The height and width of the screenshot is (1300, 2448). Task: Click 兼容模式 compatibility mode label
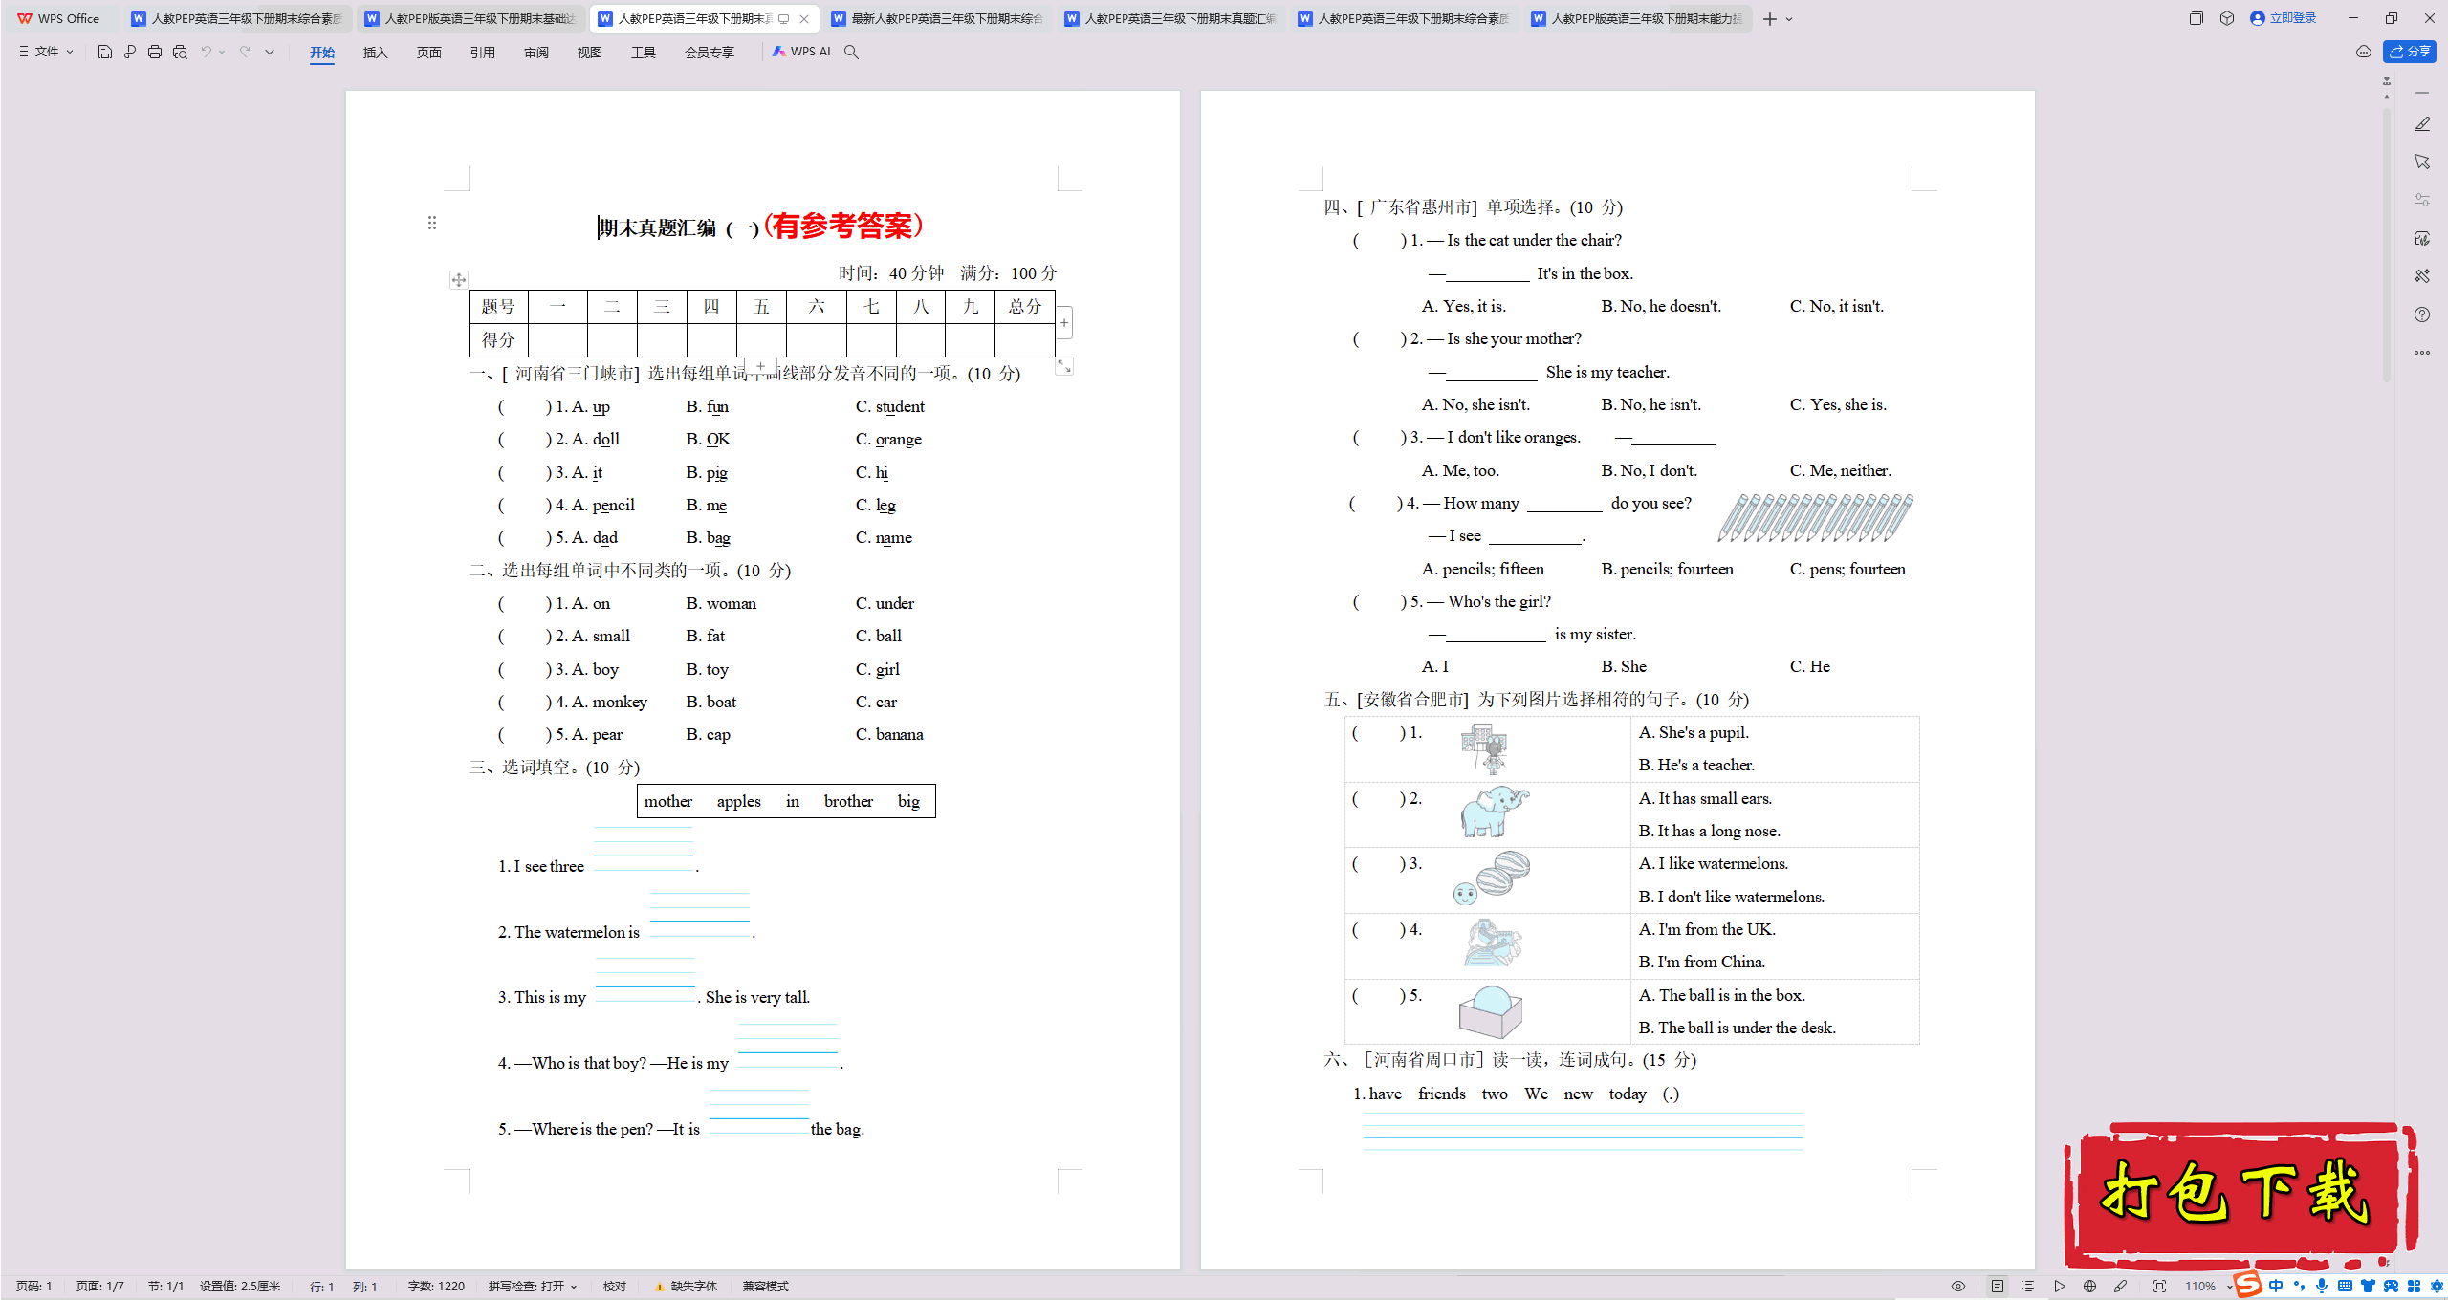pyautogui.click(x=766, y=1287)
